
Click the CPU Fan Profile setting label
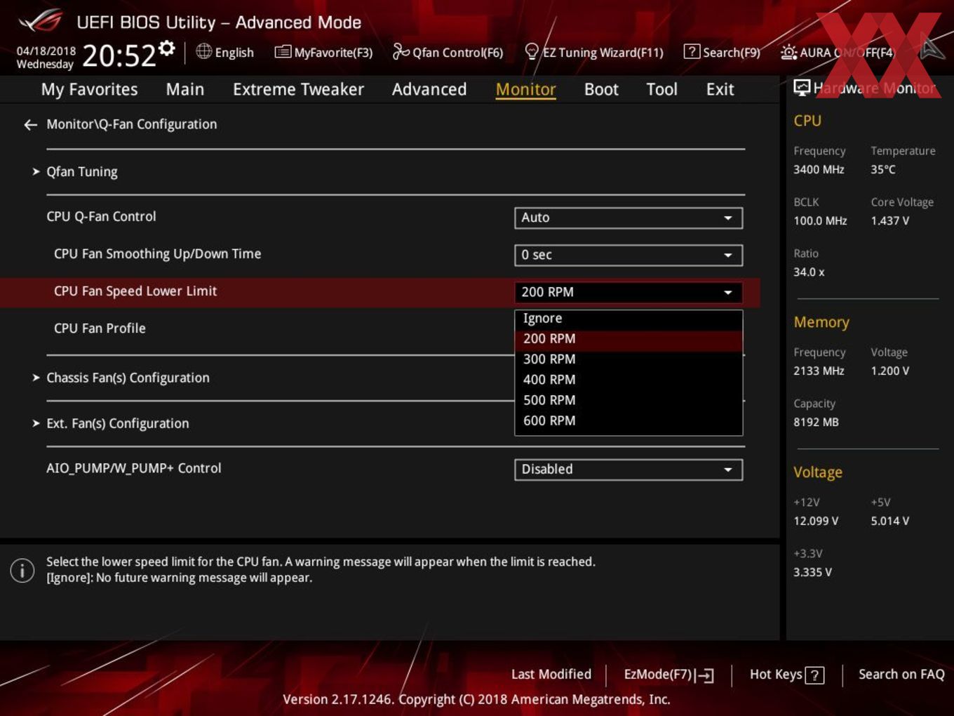[x=100, y=329]
